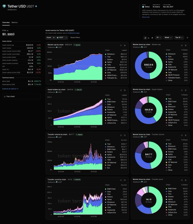Toggle Celo in Asset holders by chain legend
This screenshot has width=193, height=224.
point(116,104)
